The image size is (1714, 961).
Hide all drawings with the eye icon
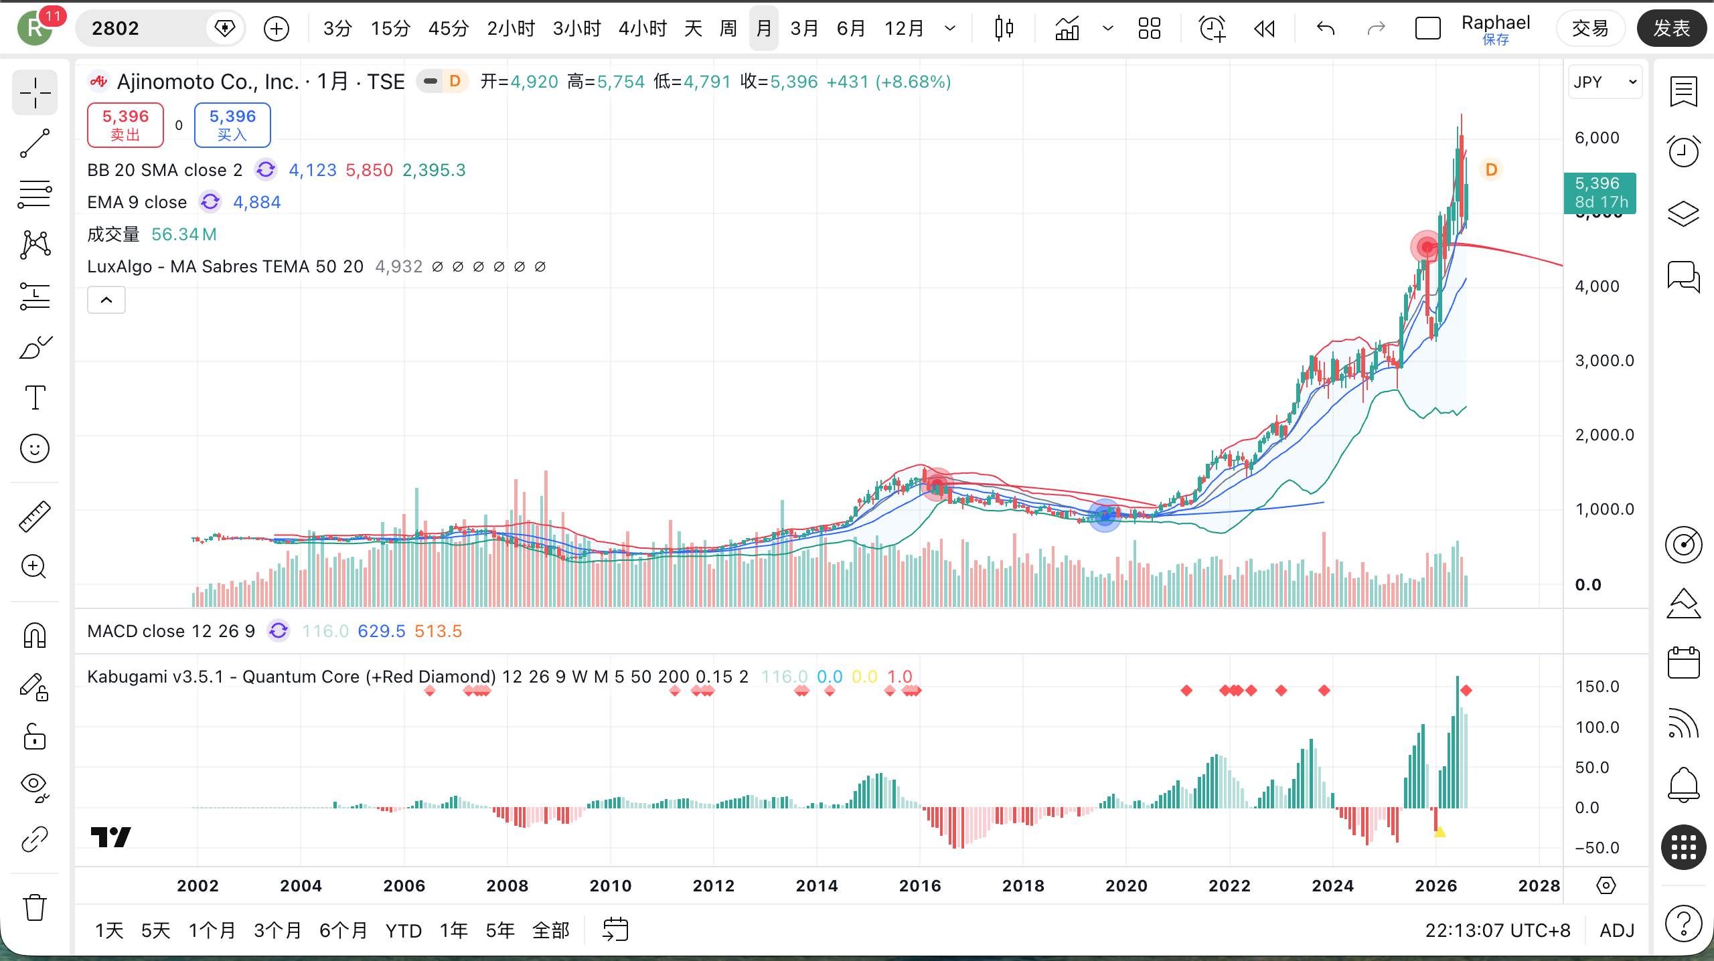pyautogui.click(x=35, y=788)
